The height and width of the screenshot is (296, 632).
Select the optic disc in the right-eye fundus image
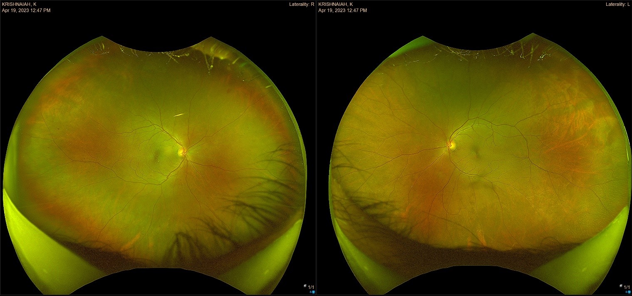click(x=181, y=153)
